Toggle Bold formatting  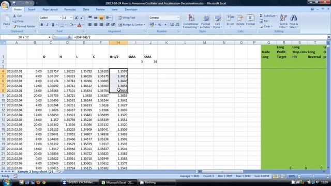[x=42, y=25]
